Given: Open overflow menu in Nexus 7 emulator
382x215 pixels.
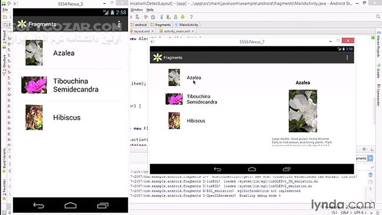Looking at the screenshot, I should (347, 58).
